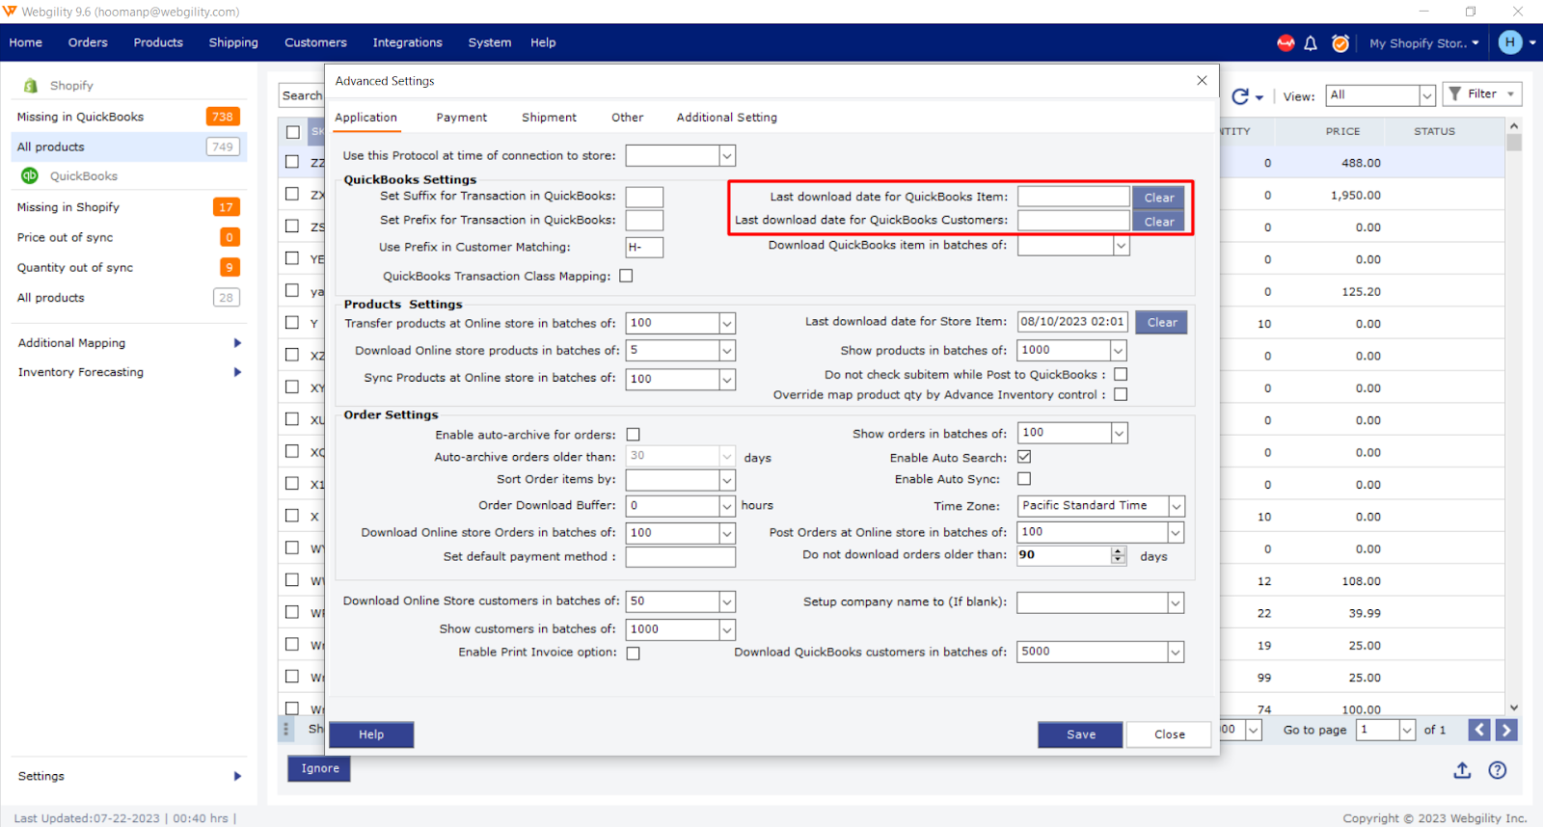Open Post Orders at Online store dropdown
1543x827 pixels.
click(1176, 532)
